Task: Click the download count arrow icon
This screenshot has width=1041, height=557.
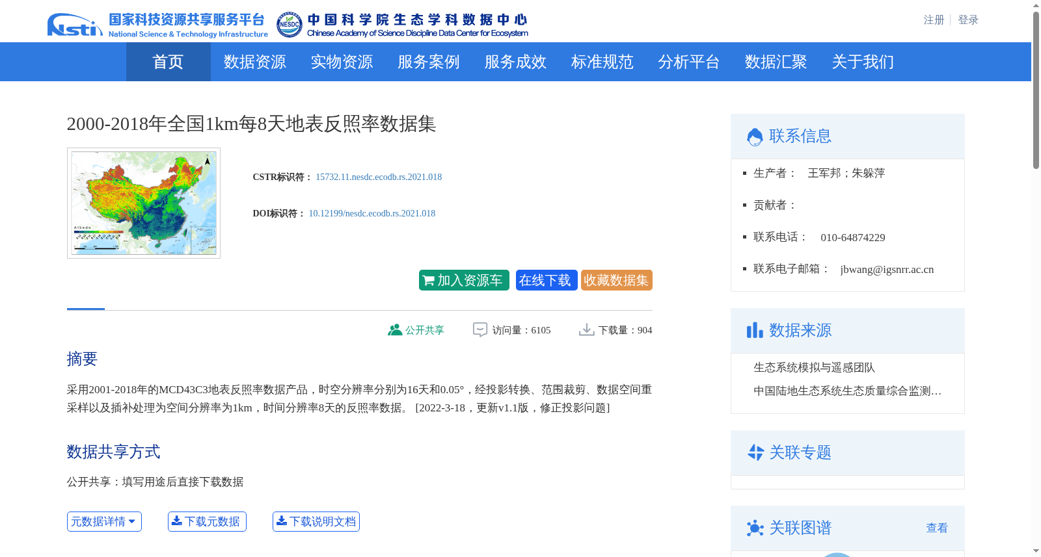Action: (x=586, y=330)
